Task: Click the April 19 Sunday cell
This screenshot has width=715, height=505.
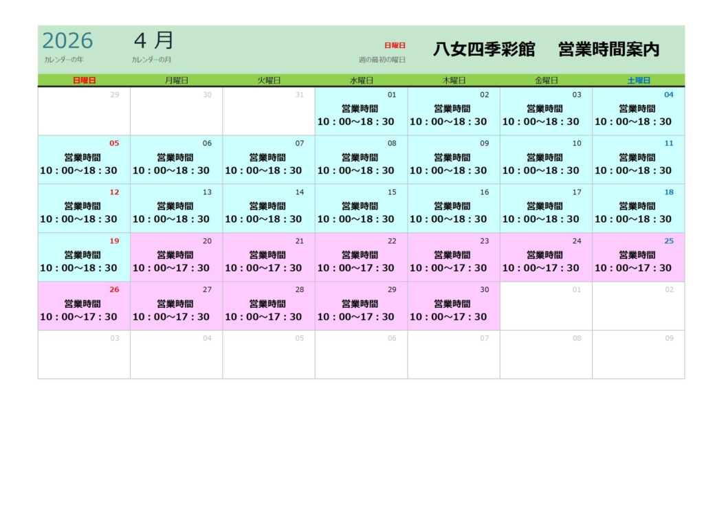Action: tap(84, 258)
